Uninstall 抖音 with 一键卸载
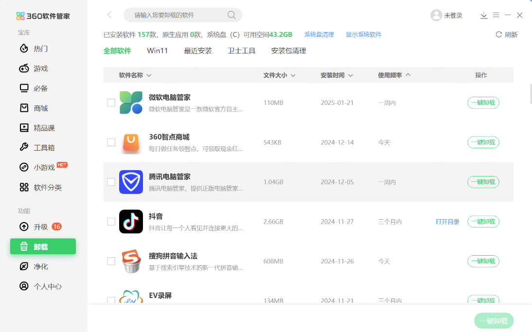532x332 pixels. coord(483,222)
